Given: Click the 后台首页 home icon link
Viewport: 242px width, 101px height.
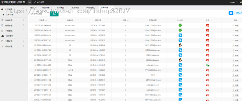Looking at the screenshot, I should pyautogui.click(x=39, y=2).
